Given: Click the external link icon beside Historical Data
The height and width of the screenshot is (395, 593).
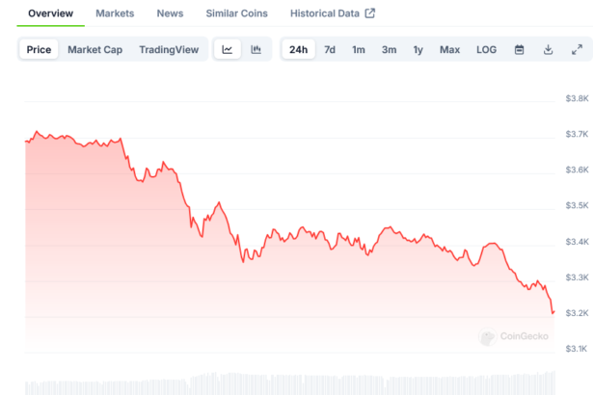Looking at the screenshot, I should [x=369, y=13].
